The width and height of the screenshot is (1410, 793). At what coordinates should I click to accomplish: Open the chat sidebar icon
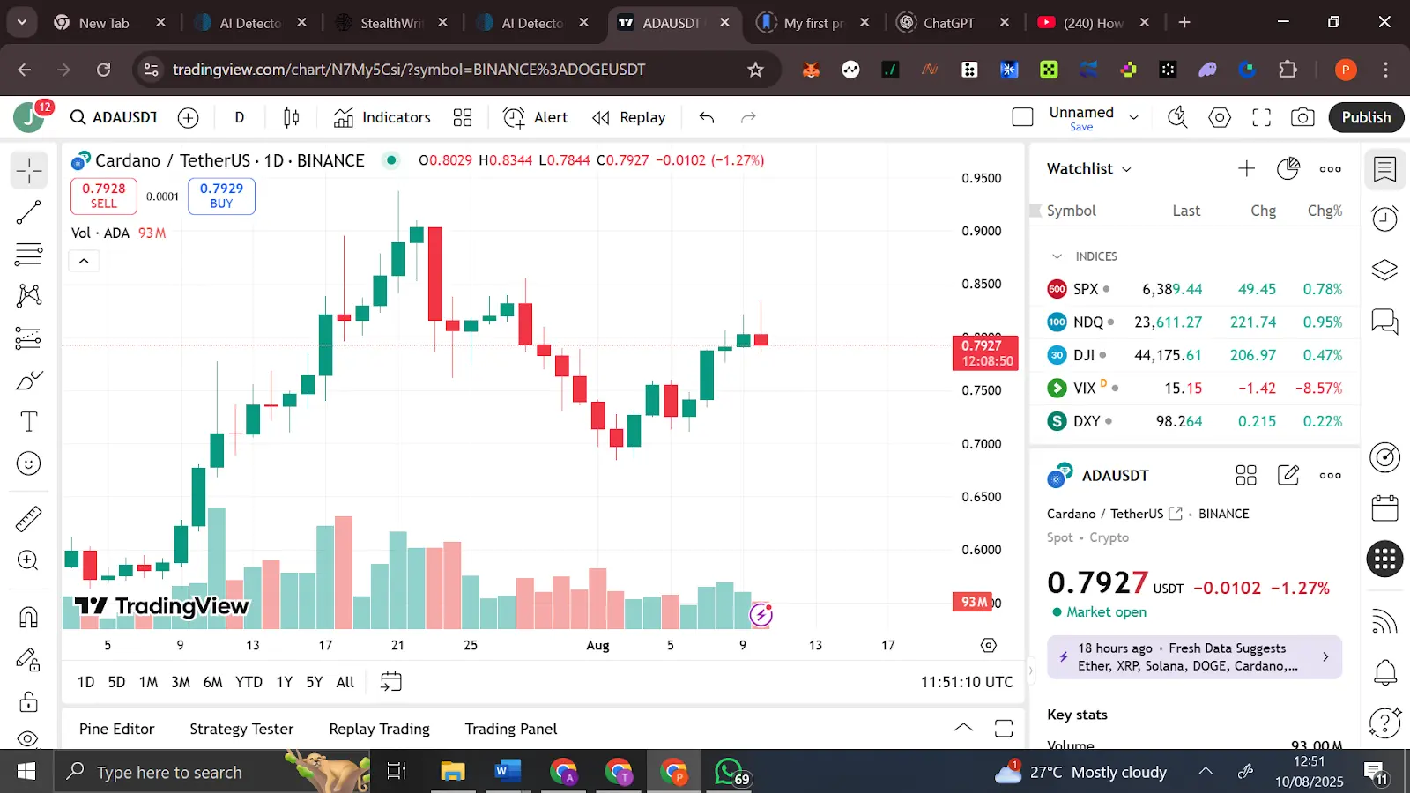(1385, 322)
